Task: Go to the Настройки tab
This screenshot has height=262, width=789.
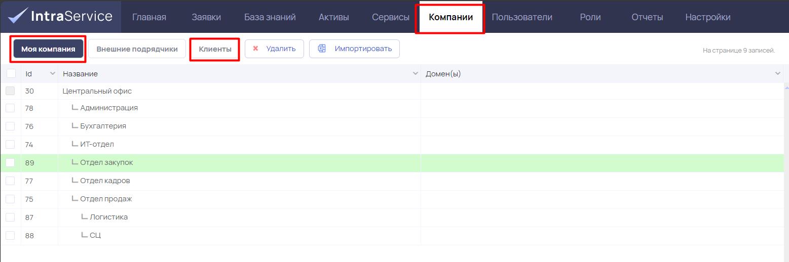Action: point(708,17)
